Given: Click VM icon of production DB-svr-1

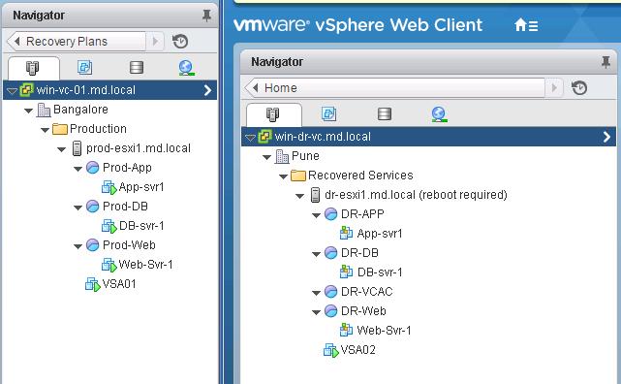Looking at the screenshot, I should [x=109, y=226].
